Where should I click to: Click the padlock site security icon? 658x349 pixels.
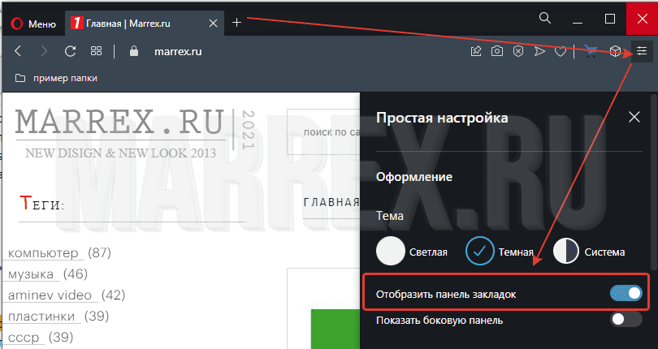click(x=134, y=51)
